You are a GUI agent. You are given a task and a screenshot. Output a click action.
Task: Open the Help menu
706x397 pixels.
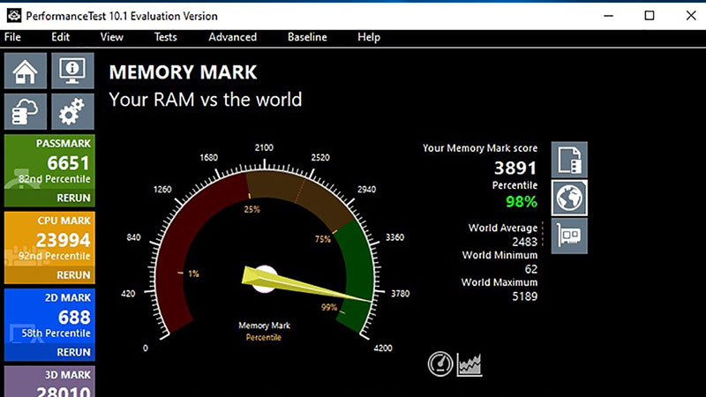[369, 37]
